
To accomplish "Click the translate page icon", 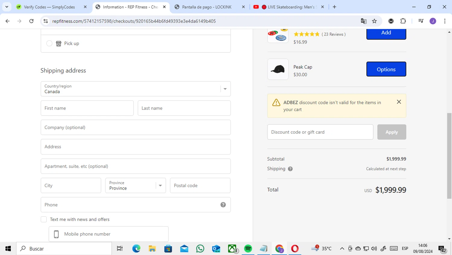I will tap(363, 21).
